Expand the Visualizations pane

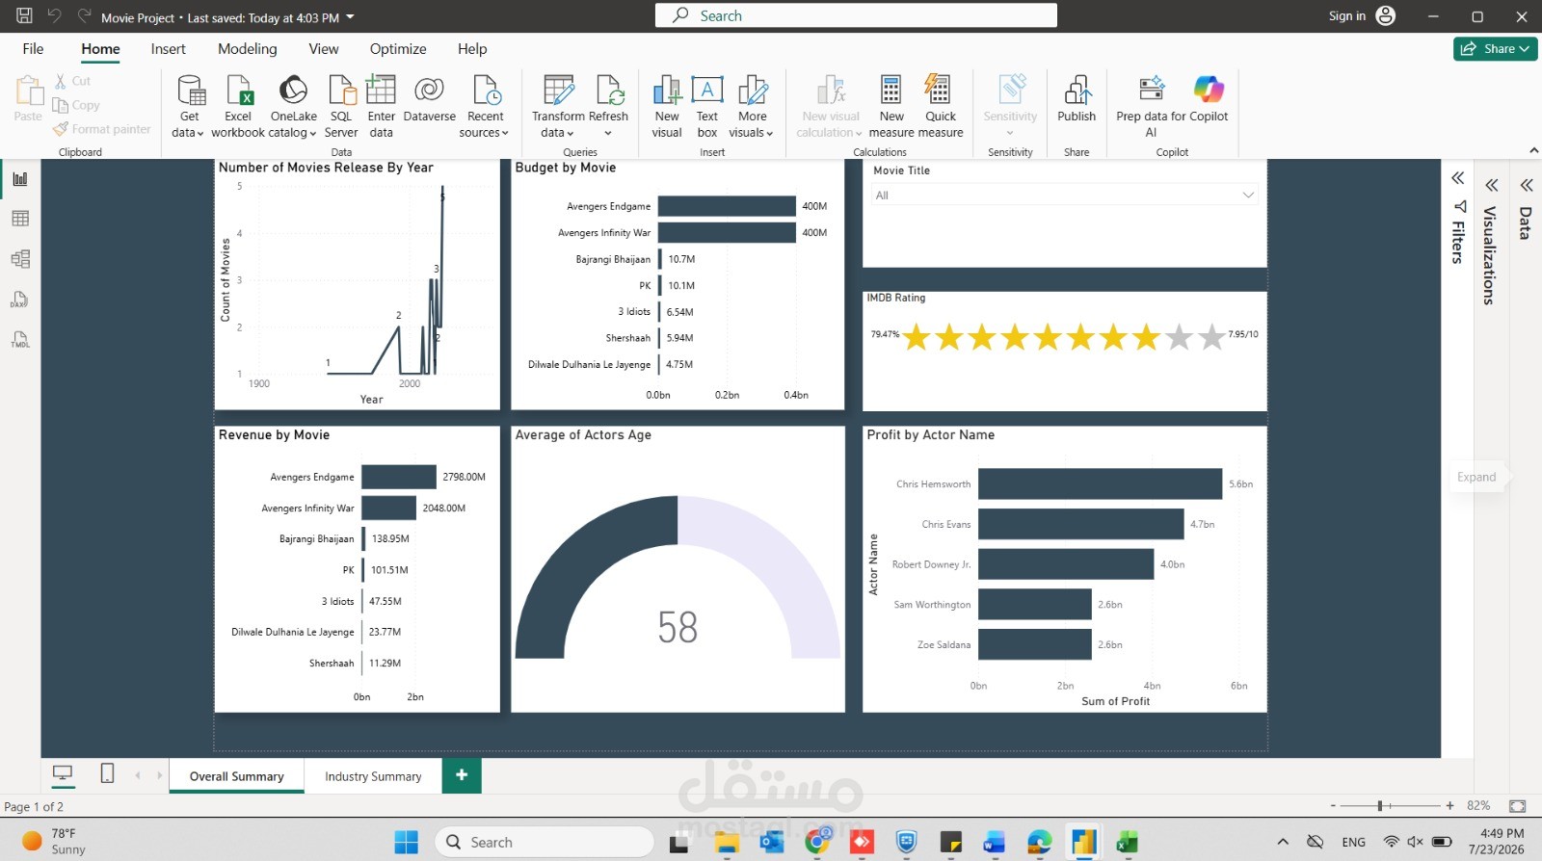pyautogui.click(x=1491, y=185)
